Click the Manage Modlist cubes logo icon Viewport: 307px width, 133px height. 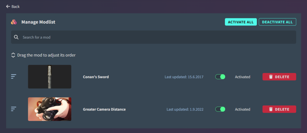14,22
